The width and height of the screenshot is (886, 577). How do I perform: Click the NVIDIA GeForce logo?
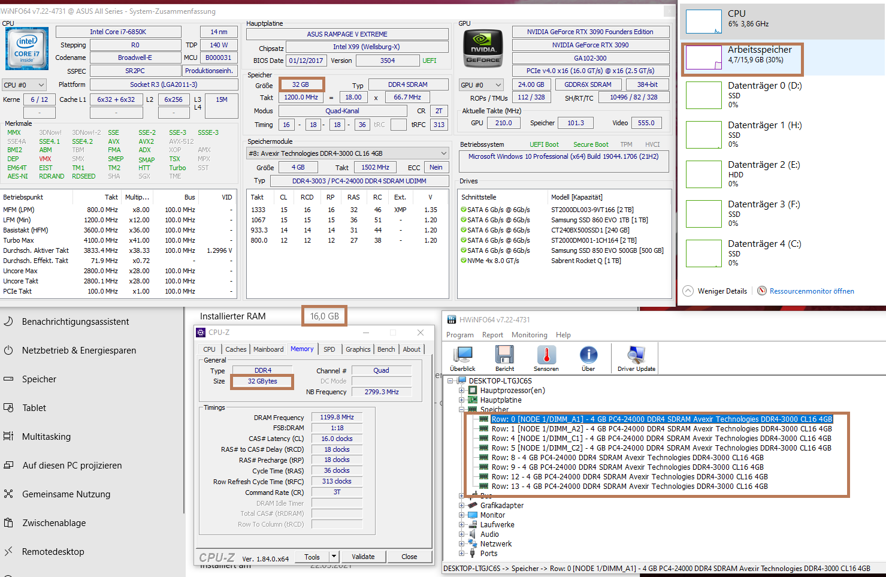click(x=483, y=47)
